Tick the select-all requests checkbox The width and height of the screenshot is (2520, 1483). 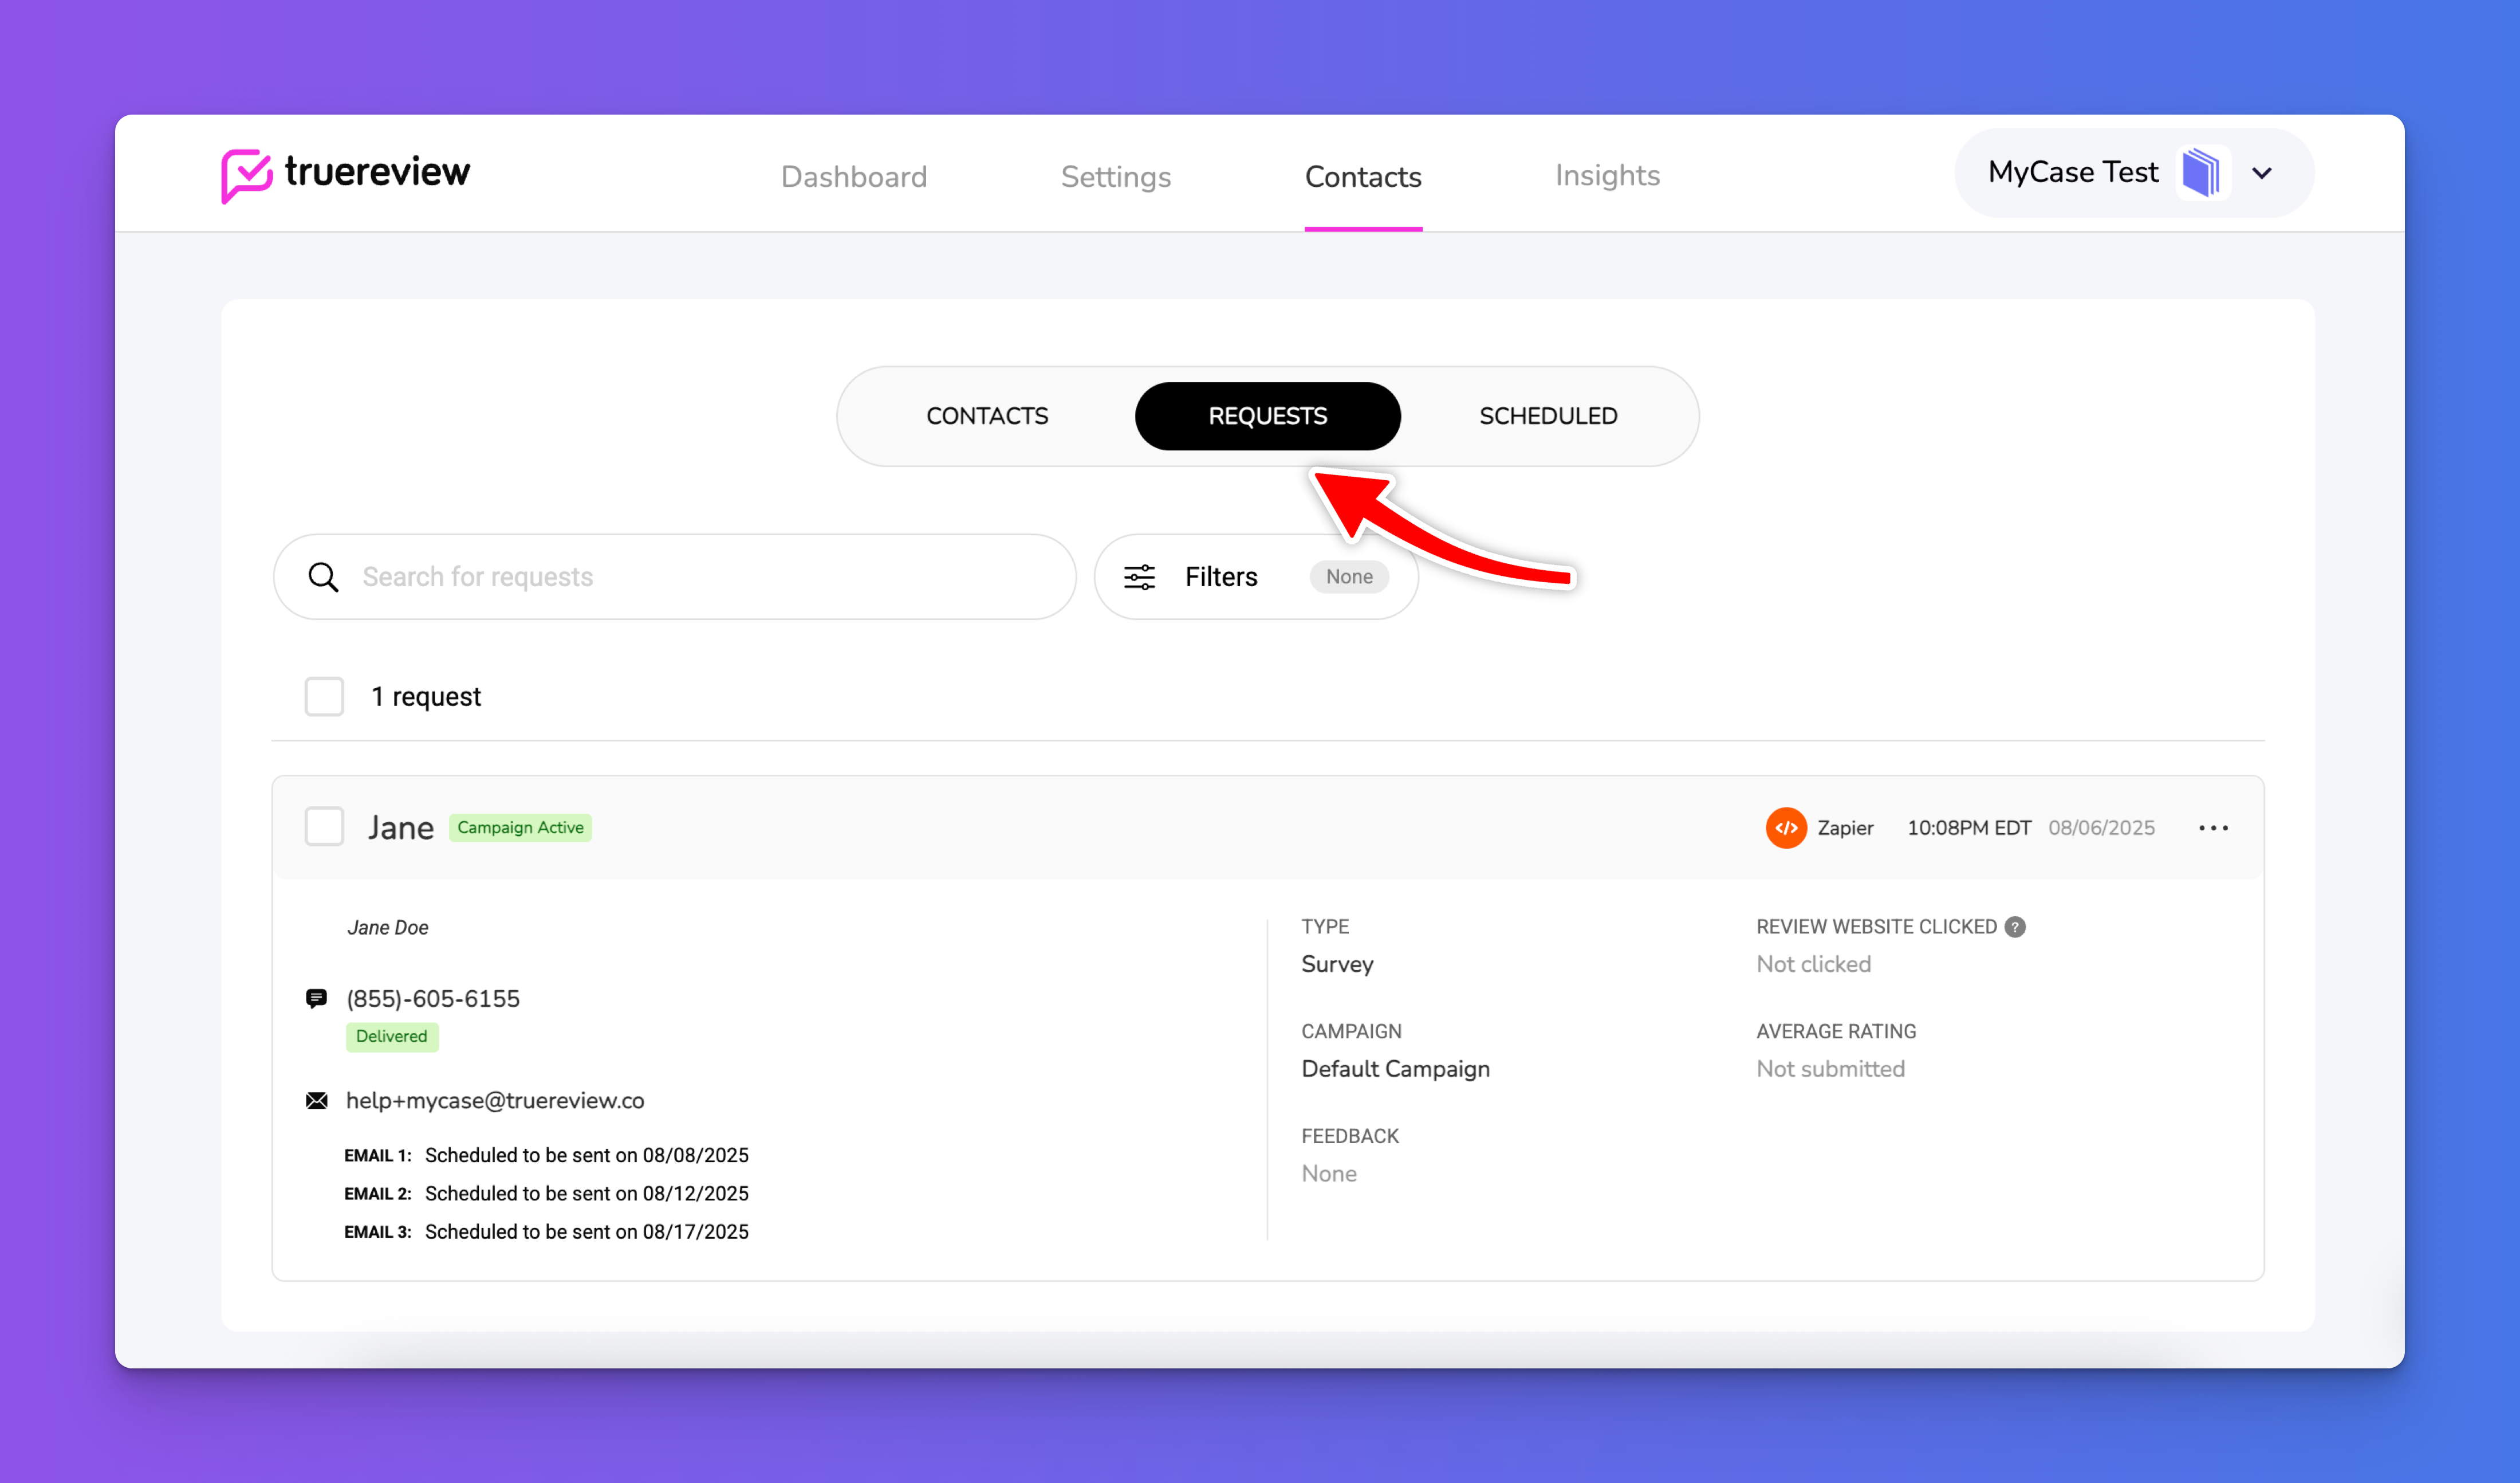click(324, 696)
